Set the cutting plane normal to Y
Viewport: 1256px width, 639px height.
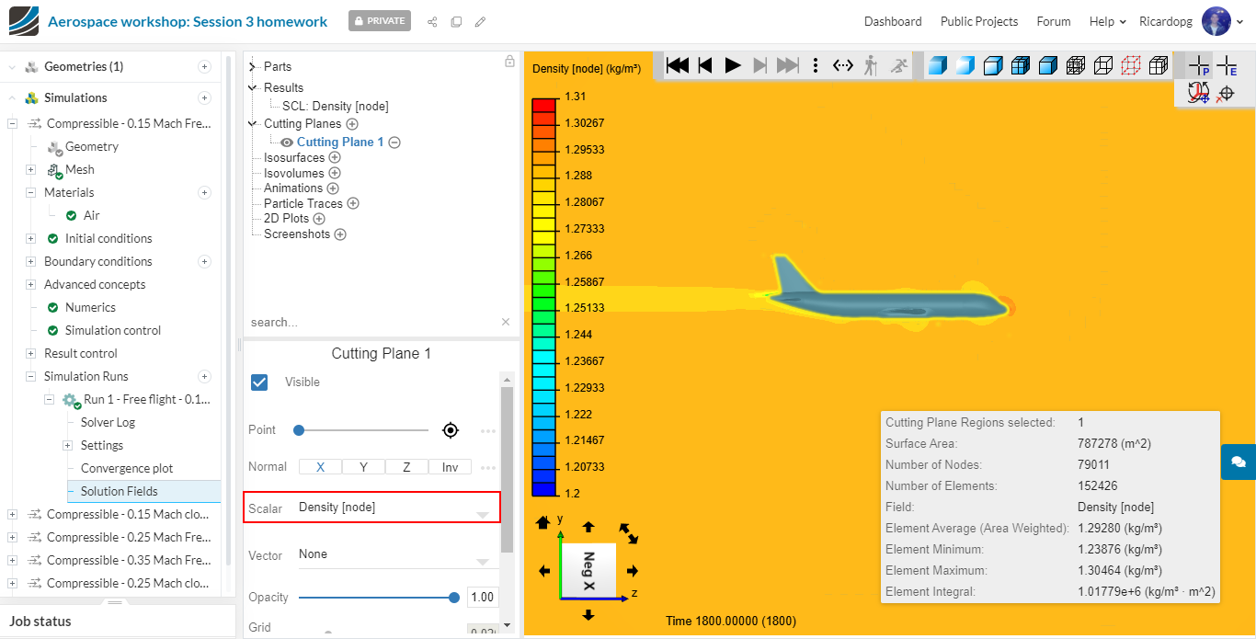click(x=363, y=467)
